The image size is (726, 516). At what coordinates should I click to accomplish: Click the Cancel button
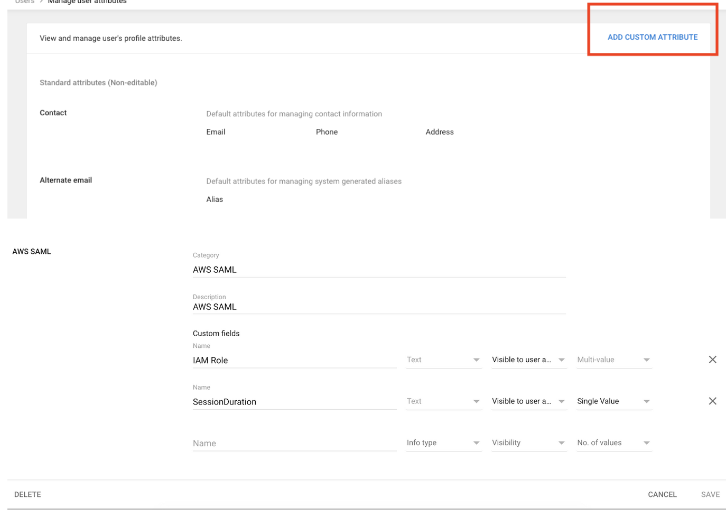coord(662,494)
